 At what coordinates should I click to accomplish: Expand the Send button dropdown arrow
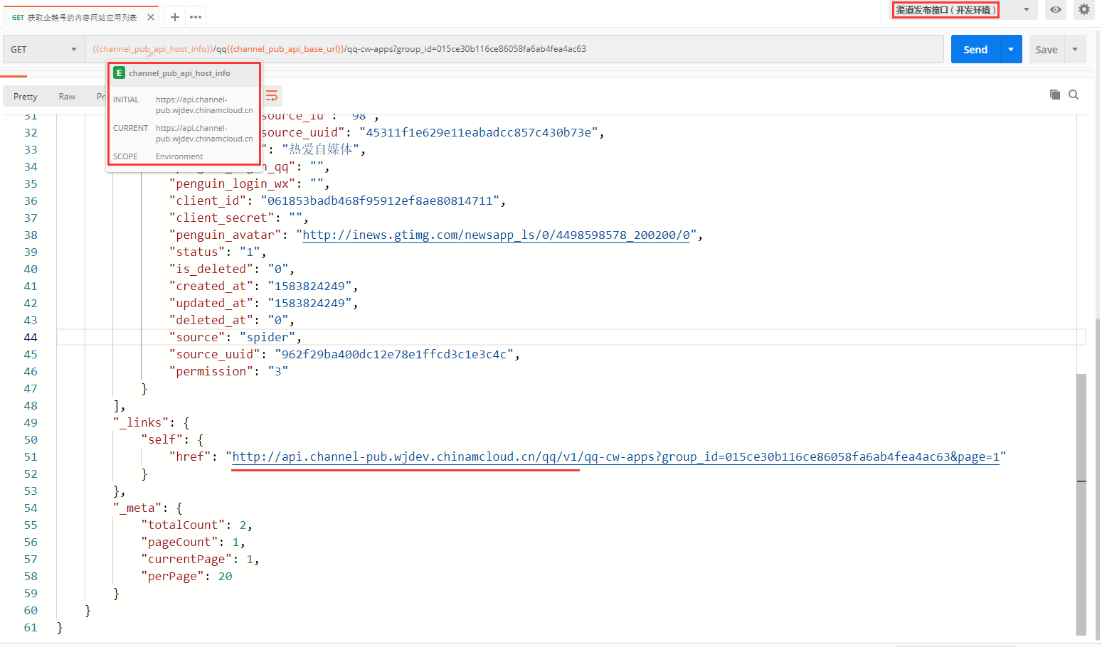(1011, 50)
